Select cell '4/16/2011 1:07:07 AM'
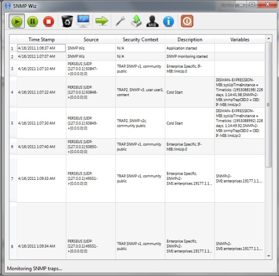Screen dimensions: 279x276 [x=41, y=56]
